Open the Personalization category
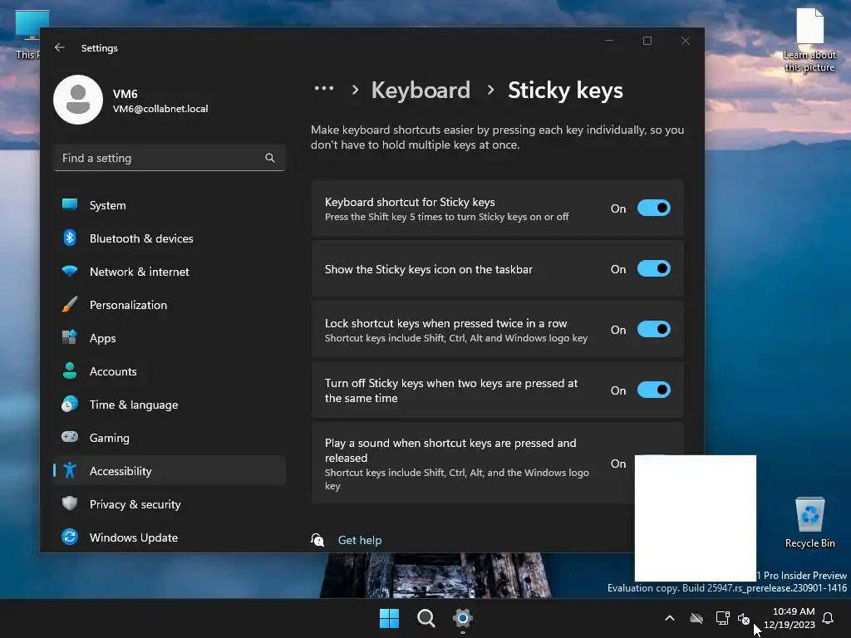851x638 pixels. tap(170, 305)
